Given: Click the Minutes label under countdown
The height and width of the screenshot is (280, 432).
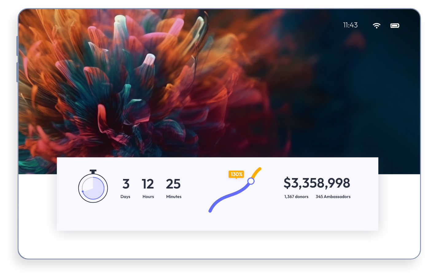Looking at the screenshot, I should tap(174, 196).
